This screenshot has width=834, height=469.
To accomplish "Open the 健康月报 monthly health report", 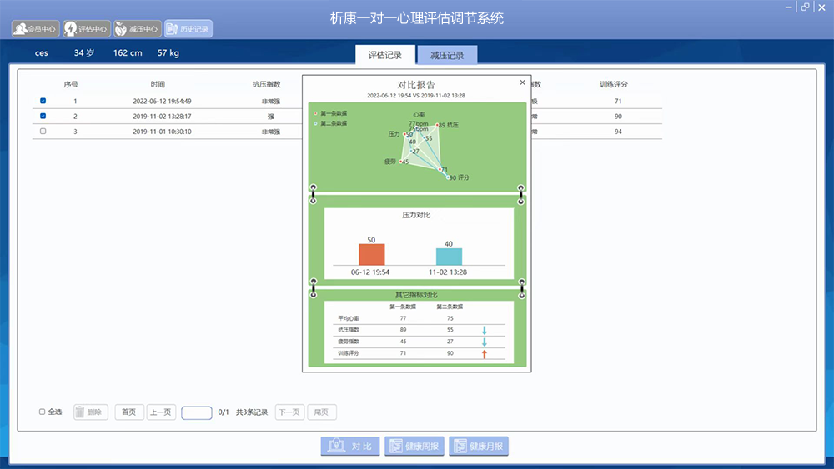I will coord(479,446).
